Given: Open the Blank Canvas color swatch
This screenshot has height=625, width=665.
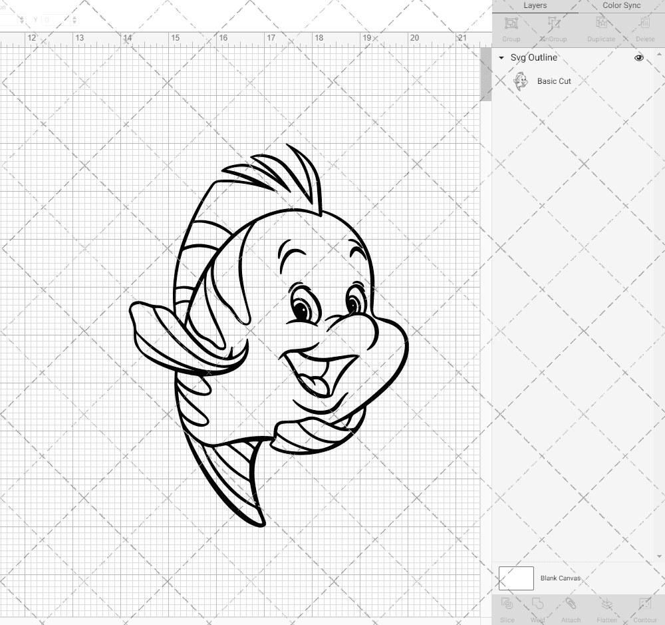Looking at the screenshot, I should point(516,578).
